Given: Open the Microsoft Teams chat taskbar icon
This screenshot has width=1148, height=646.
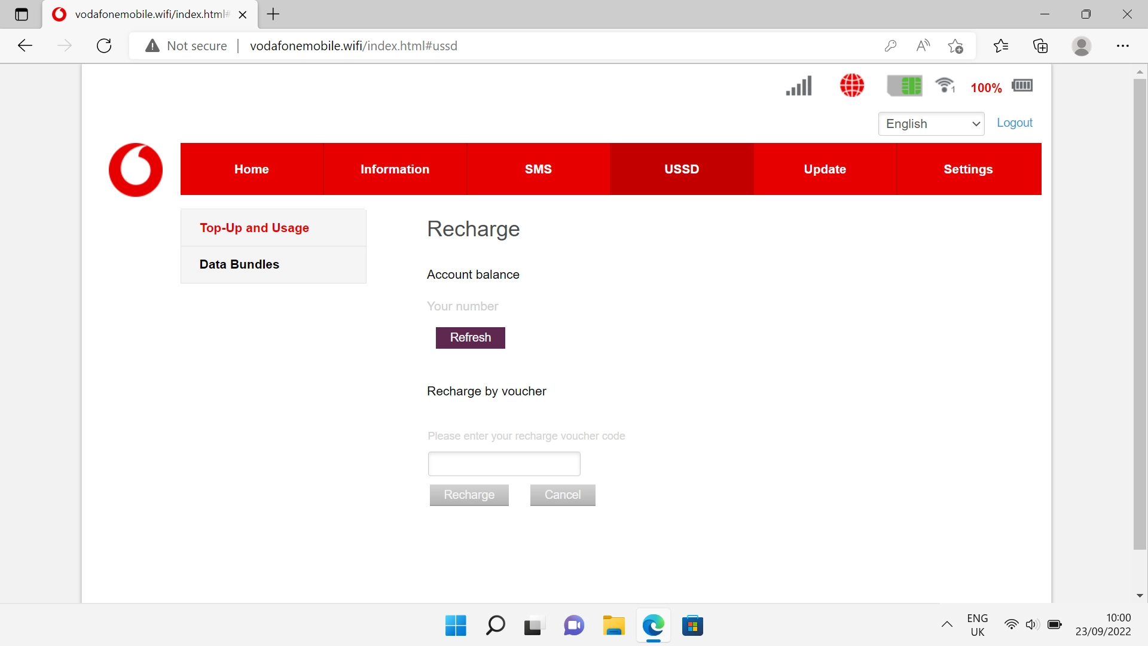Looking at the screenshot, I should (x=573, y=626).
